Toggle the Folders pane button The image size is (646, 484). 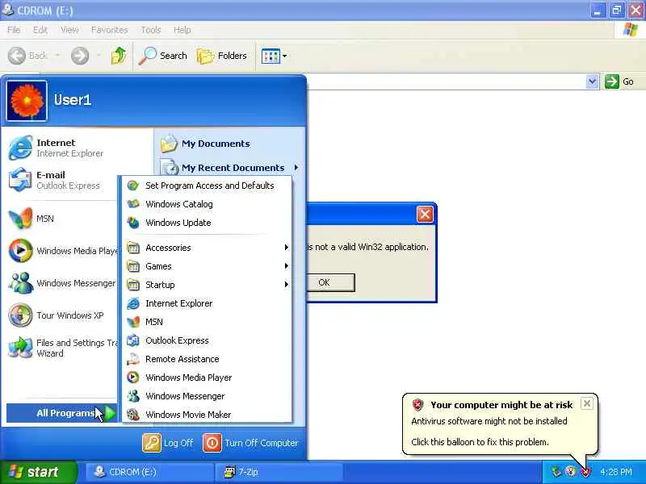pos(221,56)
